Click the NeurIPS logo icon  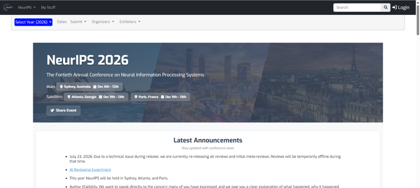(x=8, y=7)
